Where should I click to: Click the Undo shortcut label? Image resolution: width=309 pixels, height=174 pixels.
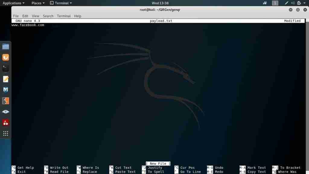coord(219,167)
